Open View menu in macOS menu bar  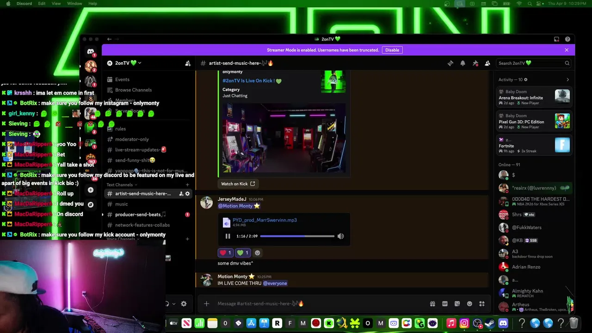click(x=56, y=4)
